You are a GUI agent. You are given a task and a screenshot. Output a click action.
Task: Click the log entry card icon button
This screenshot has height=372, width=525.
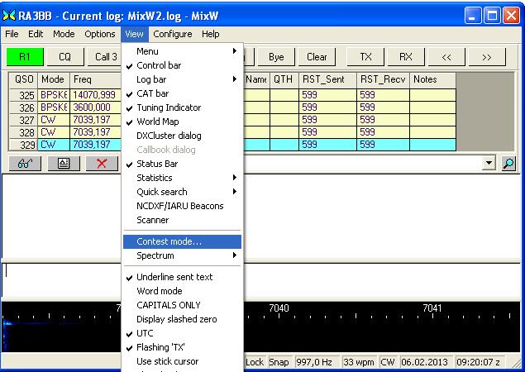click(x=63, y=164)
